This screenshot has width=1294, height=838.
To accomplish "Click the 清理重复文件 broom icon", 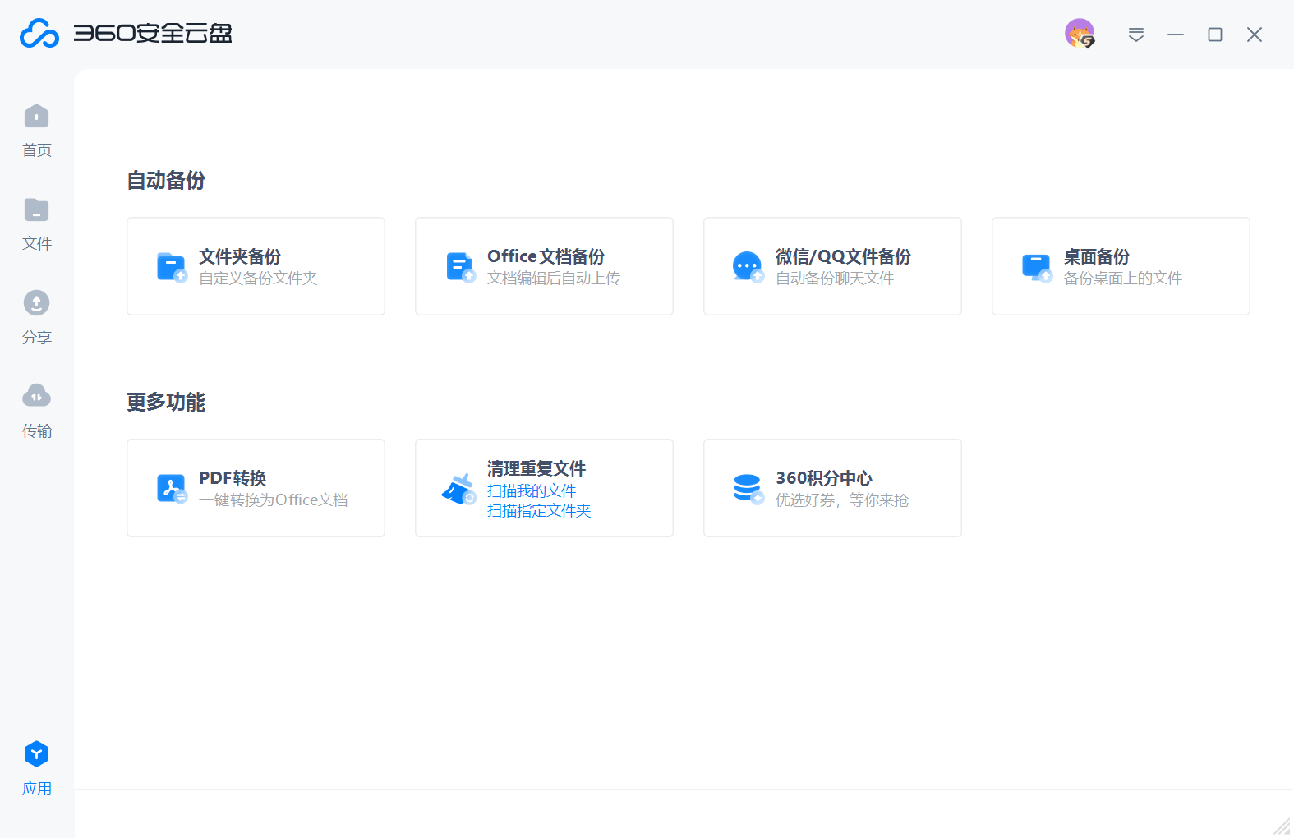I will (x=459, y=489).
